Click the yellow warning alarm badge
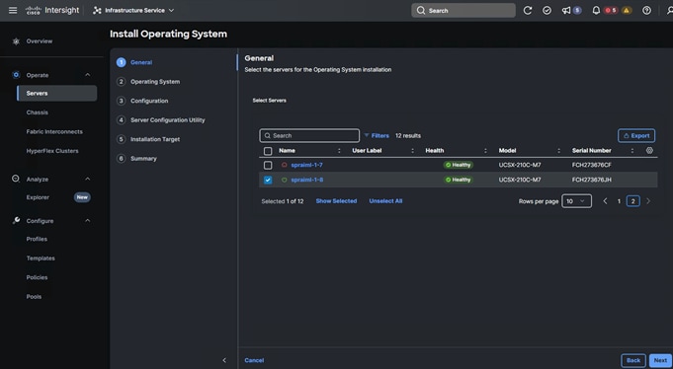The height and width of the screenshot is (369, 673). [x=627, y=11]
